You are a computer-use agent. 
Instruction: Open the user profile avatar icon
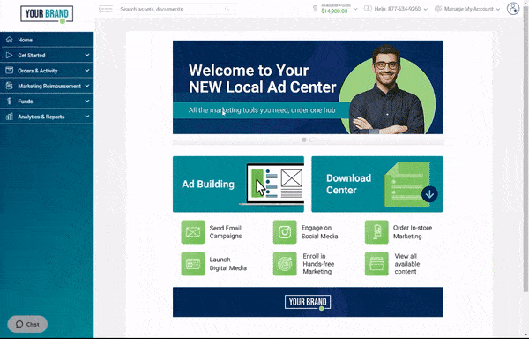click(513, 9)
